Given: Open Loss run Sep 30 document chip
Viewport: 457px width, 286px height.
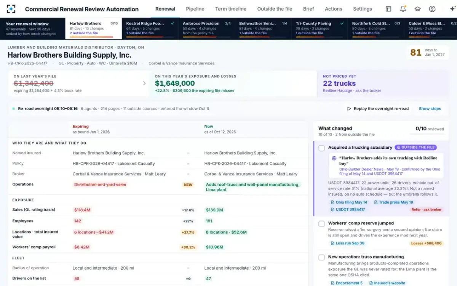Looking at the screenshot, I should point(347,243).
